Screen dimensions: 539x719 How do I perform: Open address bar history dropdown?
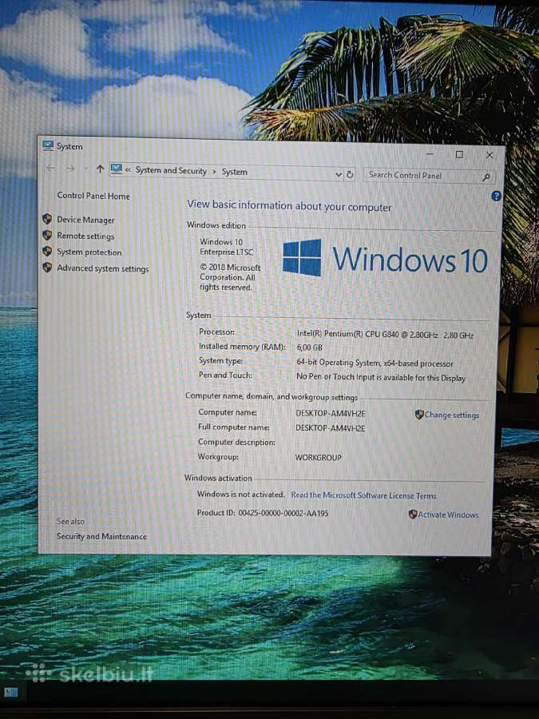339,174
